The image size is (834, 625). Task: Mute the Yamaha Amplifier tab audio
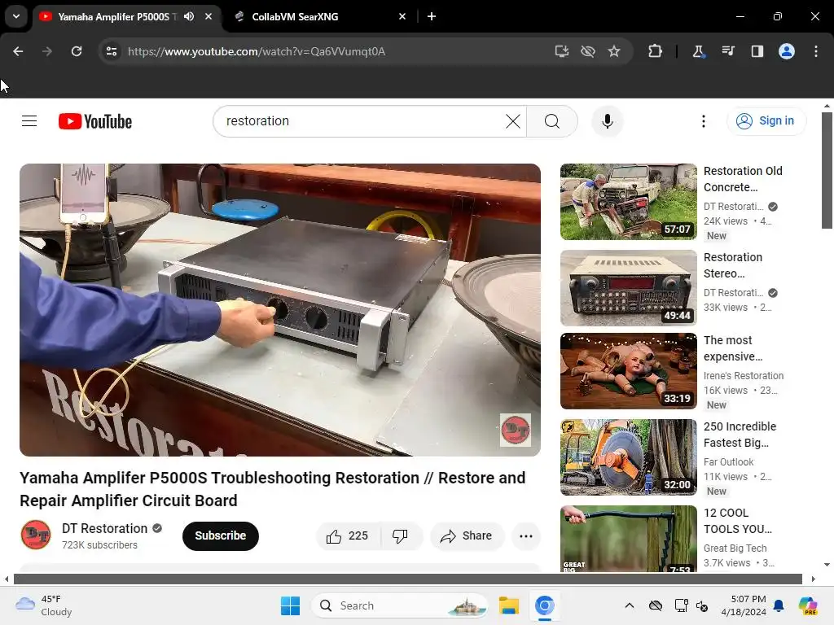point(189,16)
